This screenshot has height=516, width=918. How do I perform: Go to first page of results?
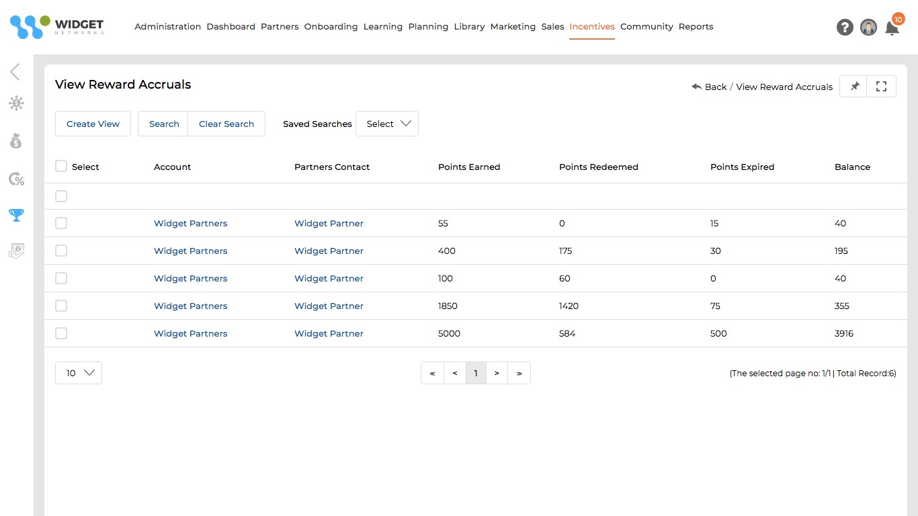click(432, 373)
